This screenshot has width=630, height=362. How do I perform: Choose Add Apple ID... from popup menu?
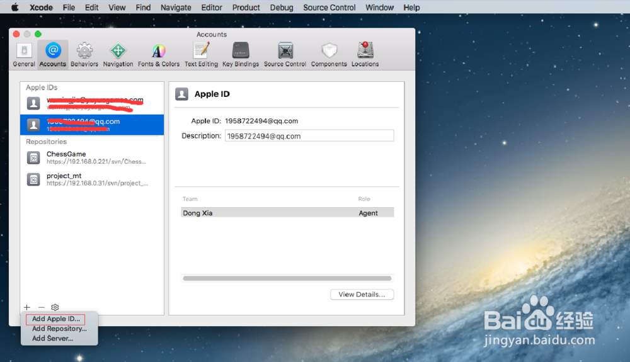[x=56, y=319]
